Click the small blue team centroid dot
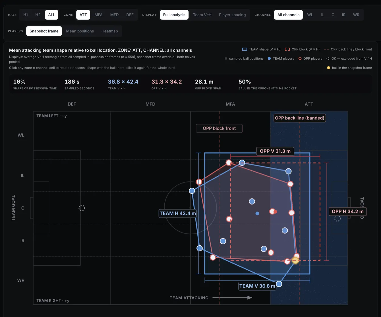The height and width of the screenshot is (317, 381). click(257, 213)
